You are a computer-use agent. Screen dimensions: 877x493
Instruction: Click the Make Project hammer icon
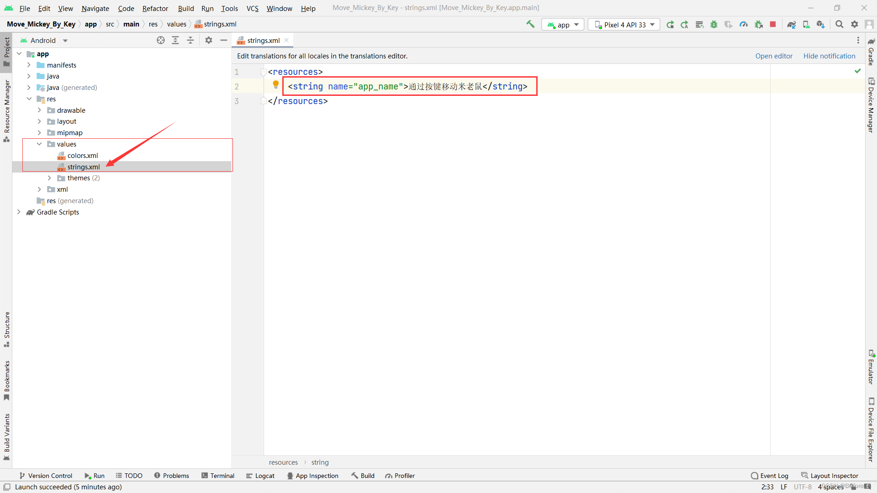pos(530,24)
